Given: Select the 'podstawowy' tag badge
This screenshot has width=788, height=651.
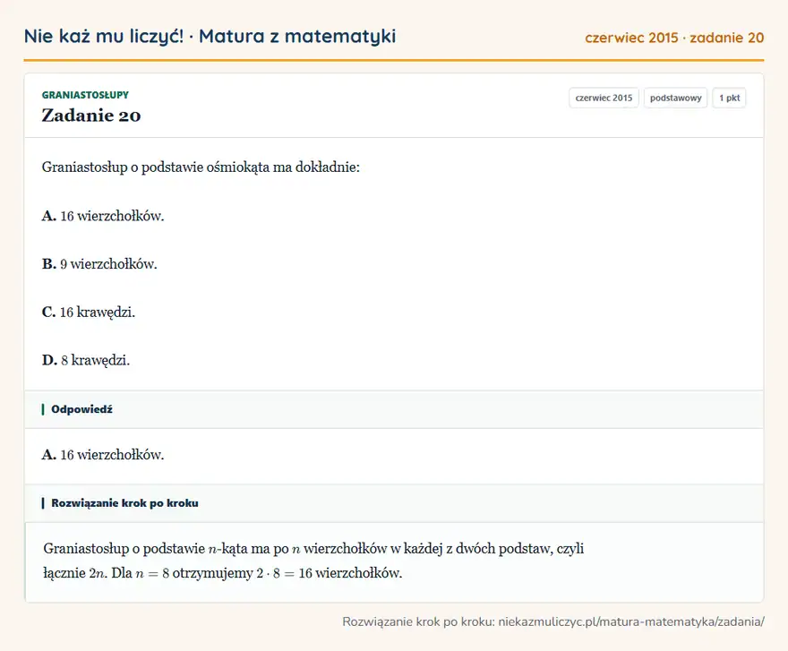Looking at the screenshot, I should tap(675, 98).
